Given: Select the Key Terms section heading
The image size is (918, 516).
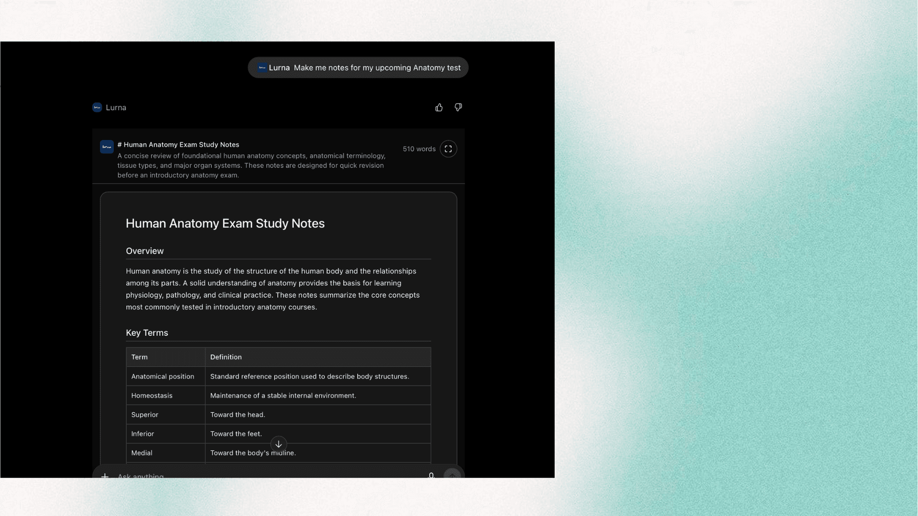Looking at the screenshot, I should coord(147,333).
